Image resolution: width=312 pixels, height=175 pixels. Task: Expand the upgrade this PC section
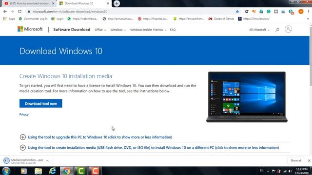click(x=96, y=137)
